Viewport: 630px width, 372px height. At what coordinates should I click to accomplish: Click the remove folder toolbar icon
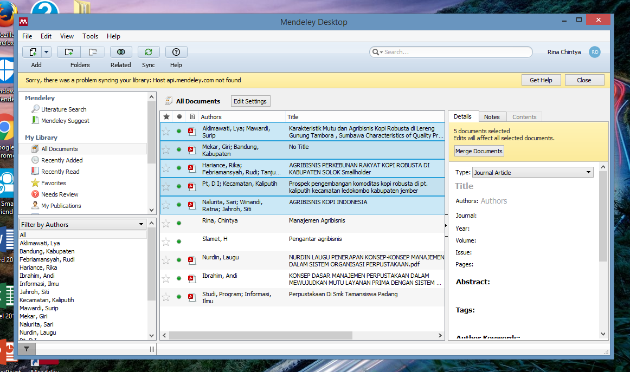[x=92, y=52]
